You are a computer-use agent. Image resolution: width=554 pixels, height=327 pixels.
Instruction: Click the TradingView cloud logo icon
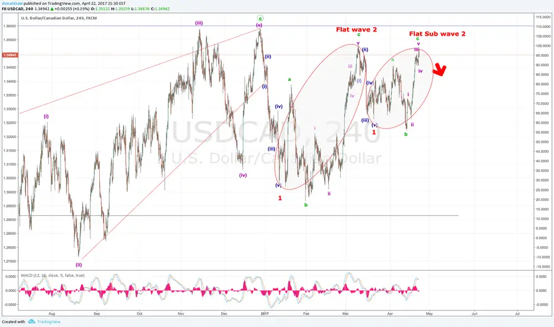click(32, 322)
